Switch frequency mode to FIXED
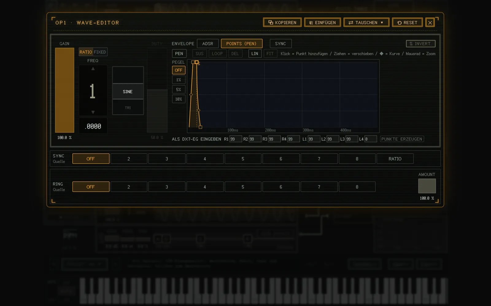The width and height of the screenshot is (491, 306). pyautogui.click(x=100, y=52)
